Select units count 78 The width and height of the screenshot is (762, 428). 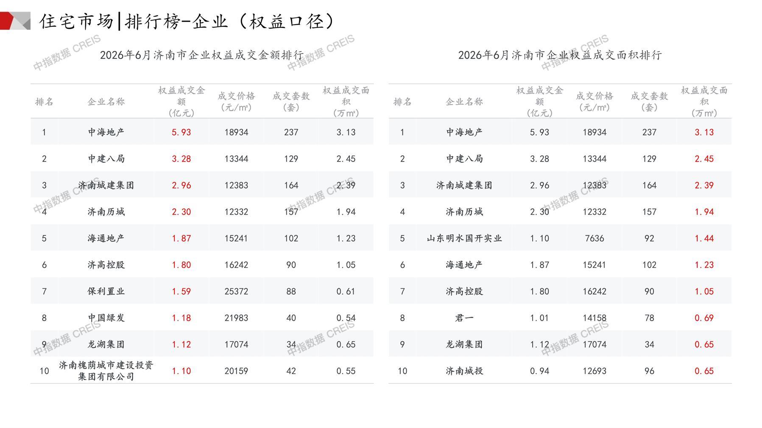649,318
